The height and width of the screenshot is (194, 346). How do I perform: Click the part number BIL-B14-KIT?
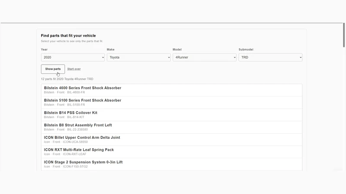[76, 117]
